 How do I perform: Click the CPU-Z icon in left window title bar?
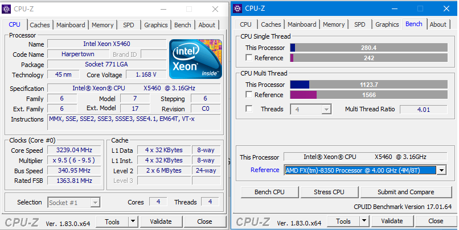pos(6,9)
